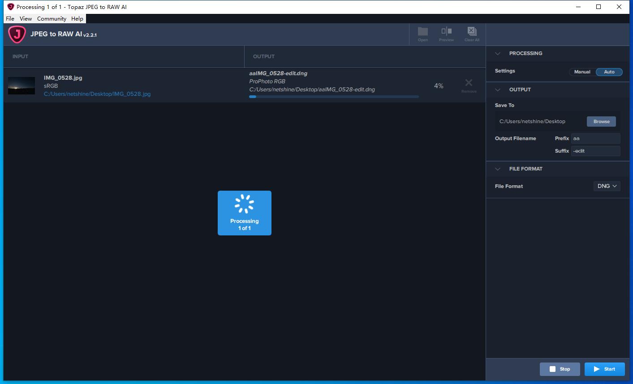The image size is (633, 384).
Task: Click the Open folder icon
Action: 423,34
